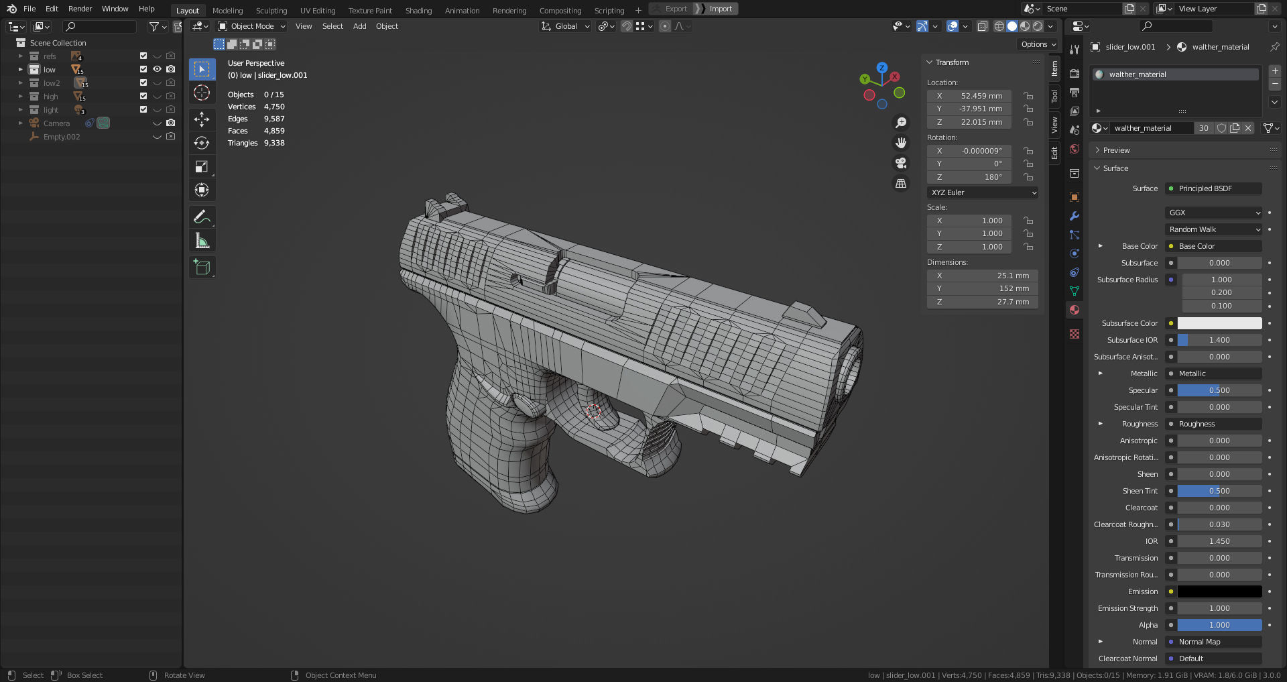Expand the Base Color node arrow
Viewport: 1287px width, 682px height.
1101,246
